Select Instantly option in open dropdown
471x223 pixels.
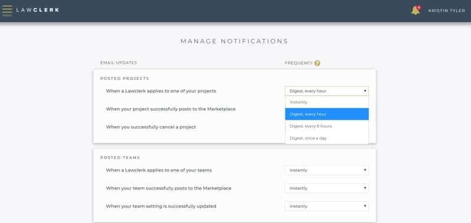click(327, 102)
